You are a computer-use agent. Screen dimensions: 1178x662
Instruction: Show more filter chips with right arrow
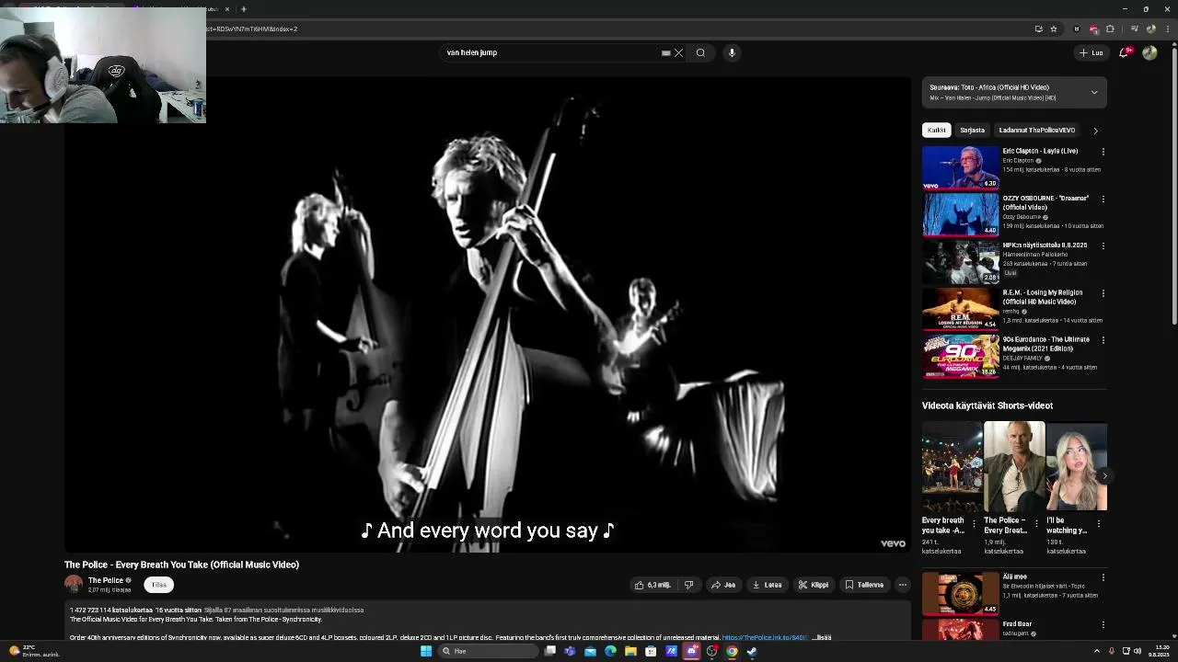point(1095,131)
